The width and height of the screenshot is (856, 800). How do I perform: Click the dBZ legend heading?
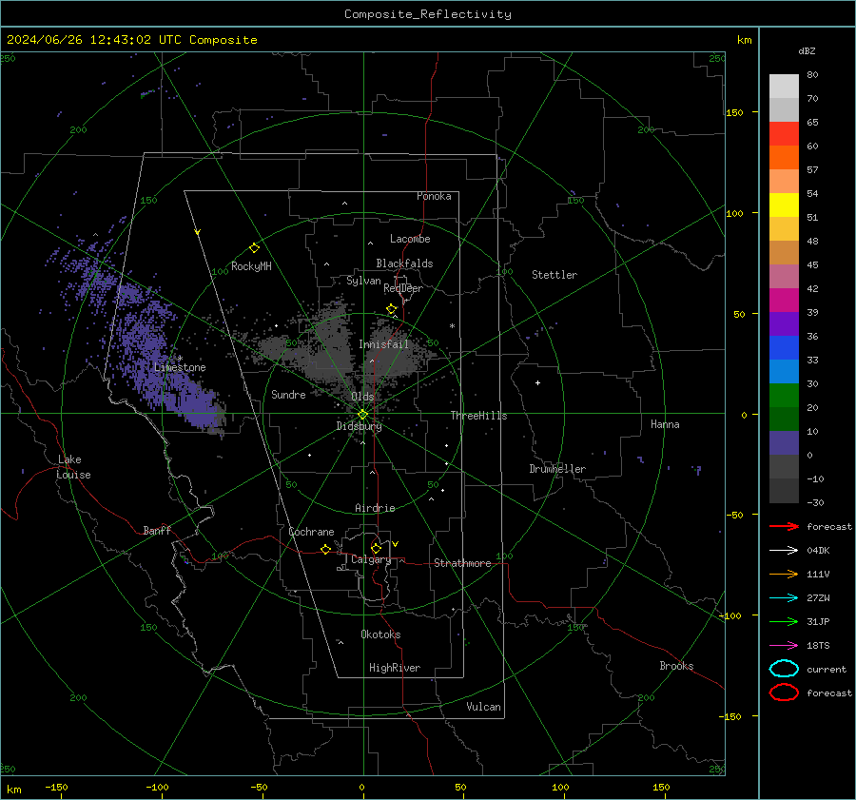807,50
